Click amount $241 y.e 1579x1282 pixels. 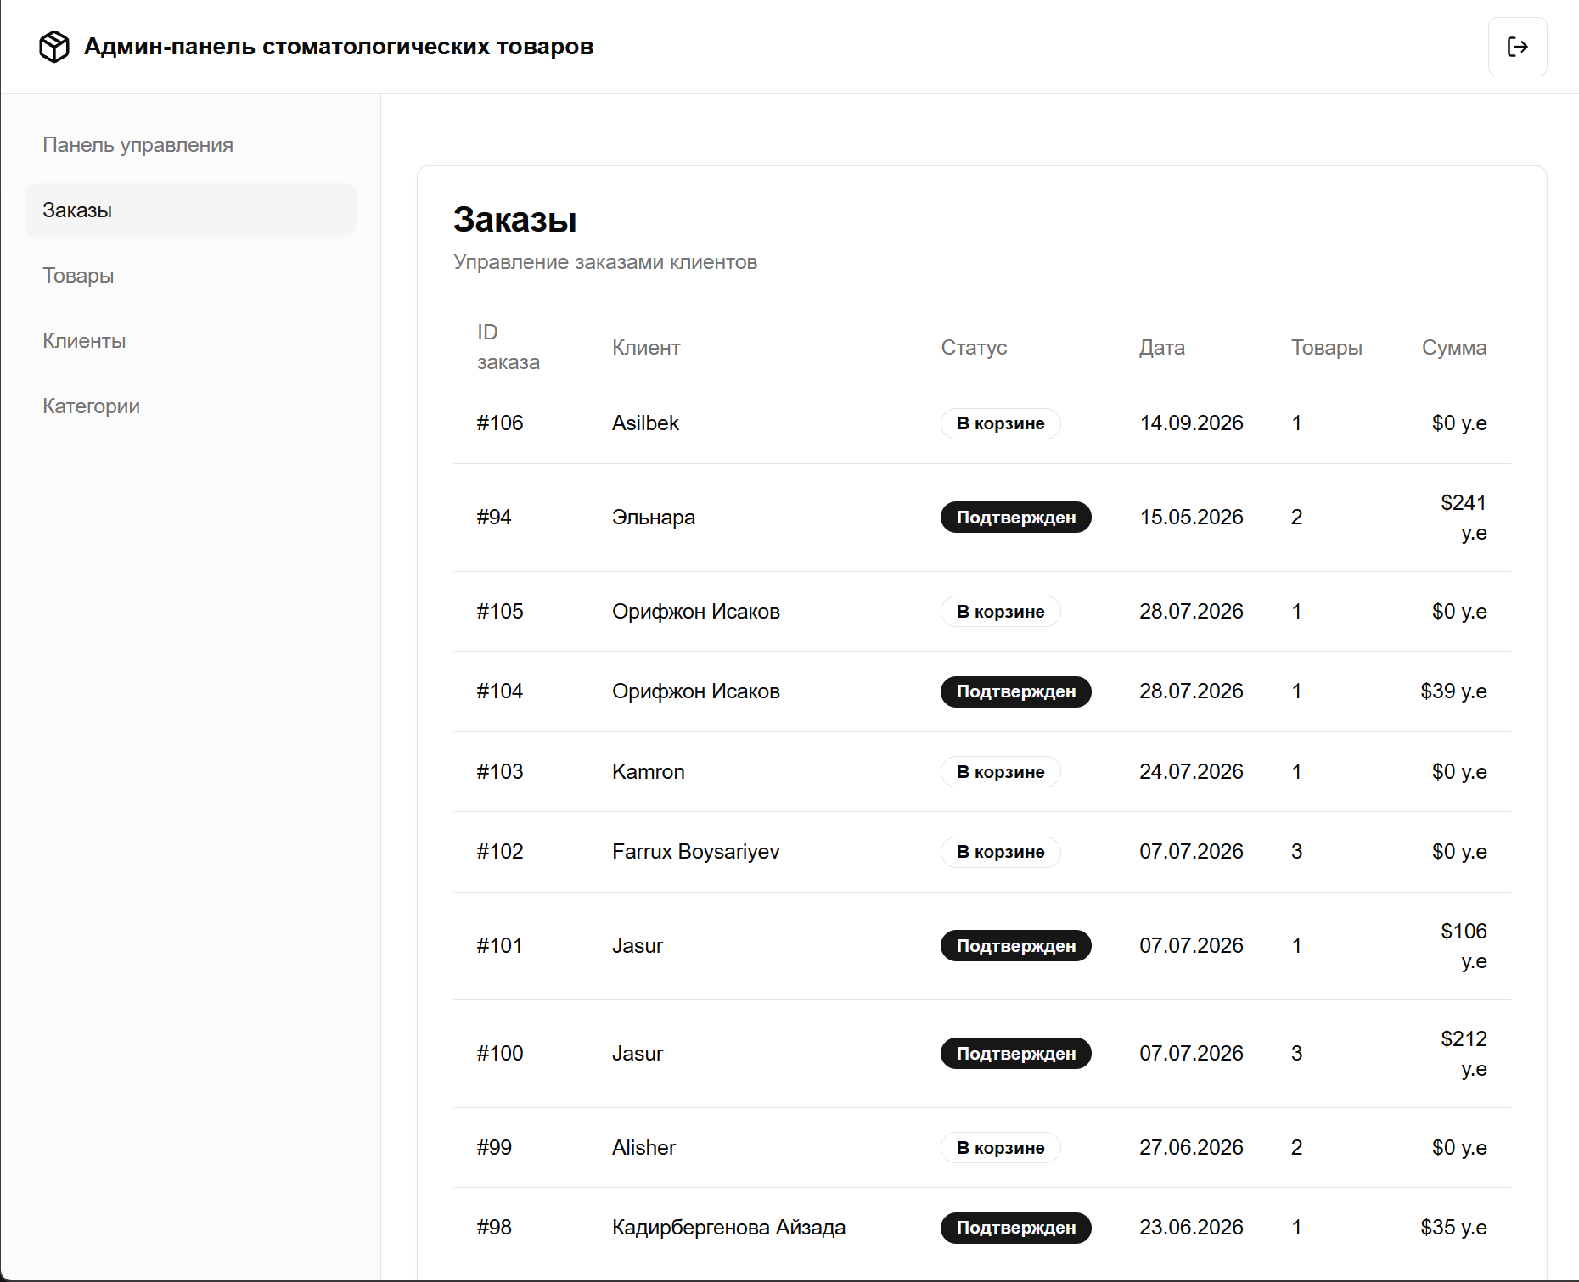(x=1464, y=518)
